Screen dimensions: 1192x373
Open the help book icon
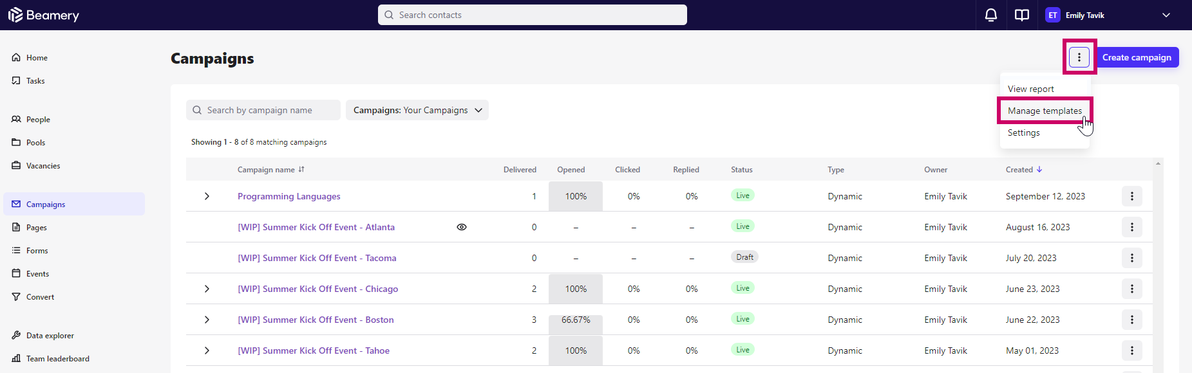point(1022,15)
